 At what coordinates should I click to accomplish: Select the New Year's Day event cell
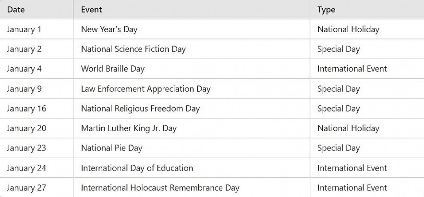tap(109, 29)
